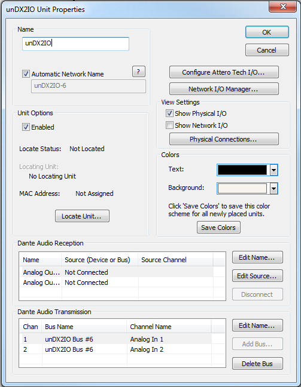Click unDX2IO Bus #6 in channel 2 row
This screenshot has width=301, height=387.
tap(69, 349)
